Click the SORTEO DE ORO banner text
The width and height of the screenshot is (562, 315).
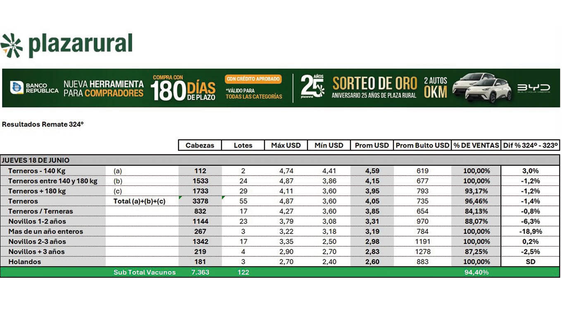(x=374, y=84)
